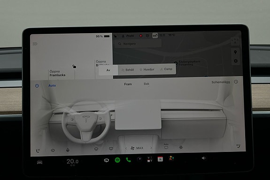Screen dimensions: 270x180
Task: Tap the Navigera search field
Action: (138, 44)
